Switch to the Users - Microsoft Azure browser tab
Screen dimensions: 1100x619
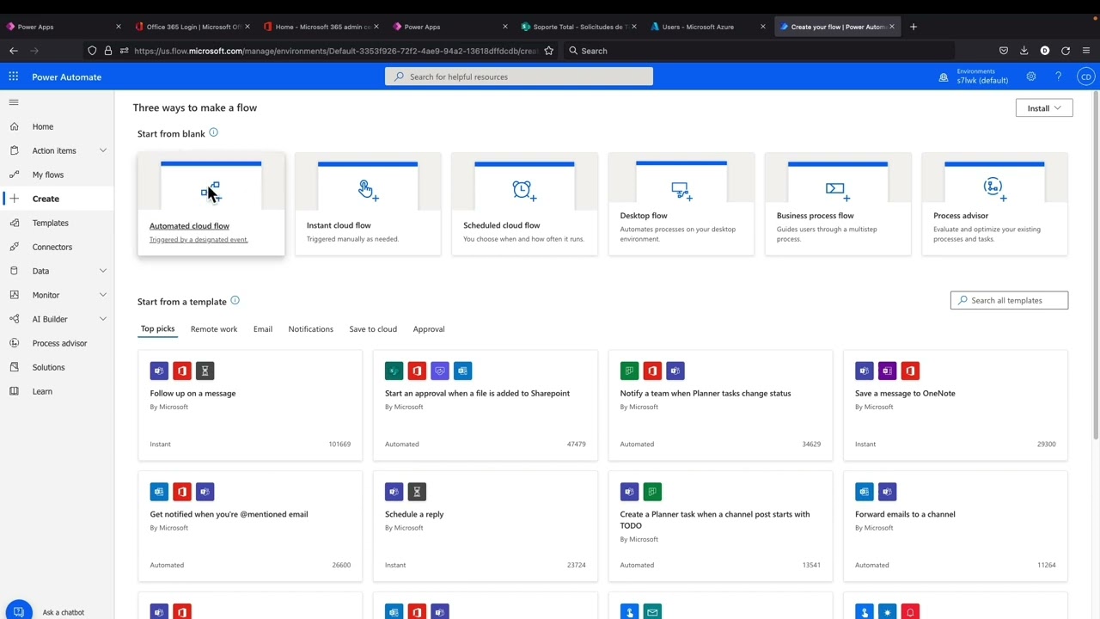click(x=708, y=27)
